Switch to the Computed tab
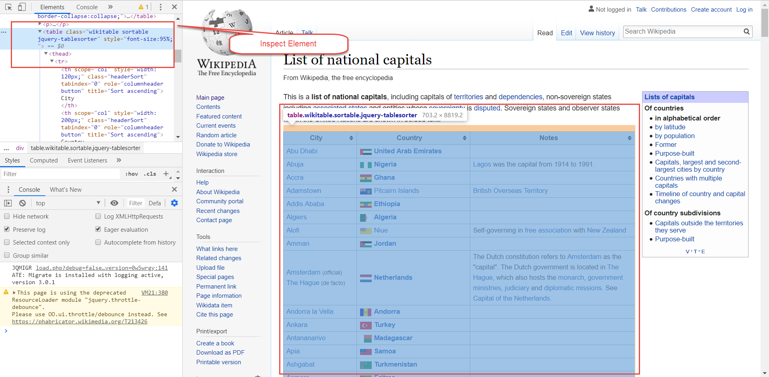Image resolution: width=769 pixels, height=377 pixels. [44, 160]
